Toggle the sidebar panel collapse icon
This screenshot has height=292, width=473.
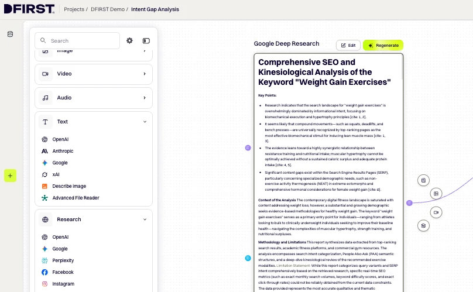click(x=146, y=41)
